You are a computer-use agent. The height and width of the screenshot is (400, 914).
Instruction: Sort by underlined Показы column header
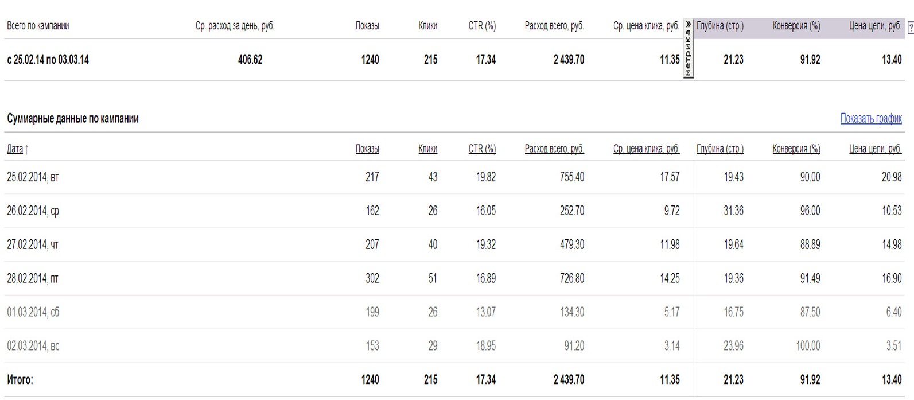(367, 149)
